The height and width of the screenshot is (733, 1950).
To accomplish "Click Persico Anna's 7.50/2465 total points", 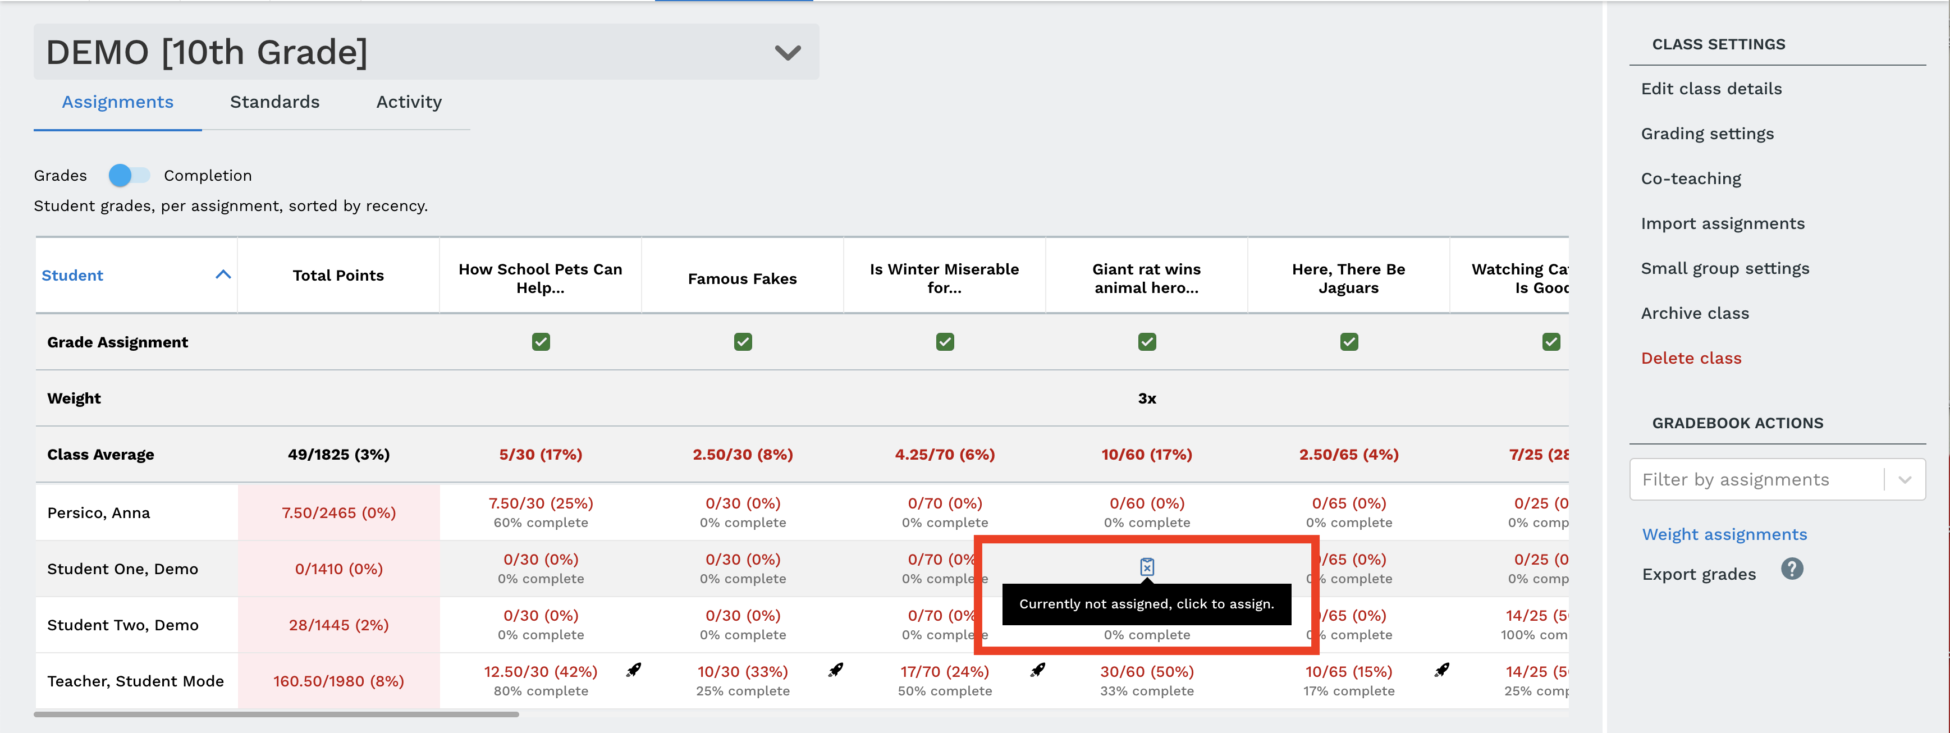I will pyautogui.click(x=338, y=512).
